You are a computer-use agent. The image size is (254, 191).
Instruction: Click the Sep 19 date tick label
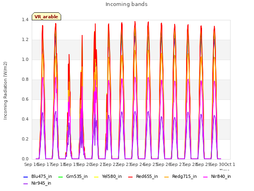71,164
